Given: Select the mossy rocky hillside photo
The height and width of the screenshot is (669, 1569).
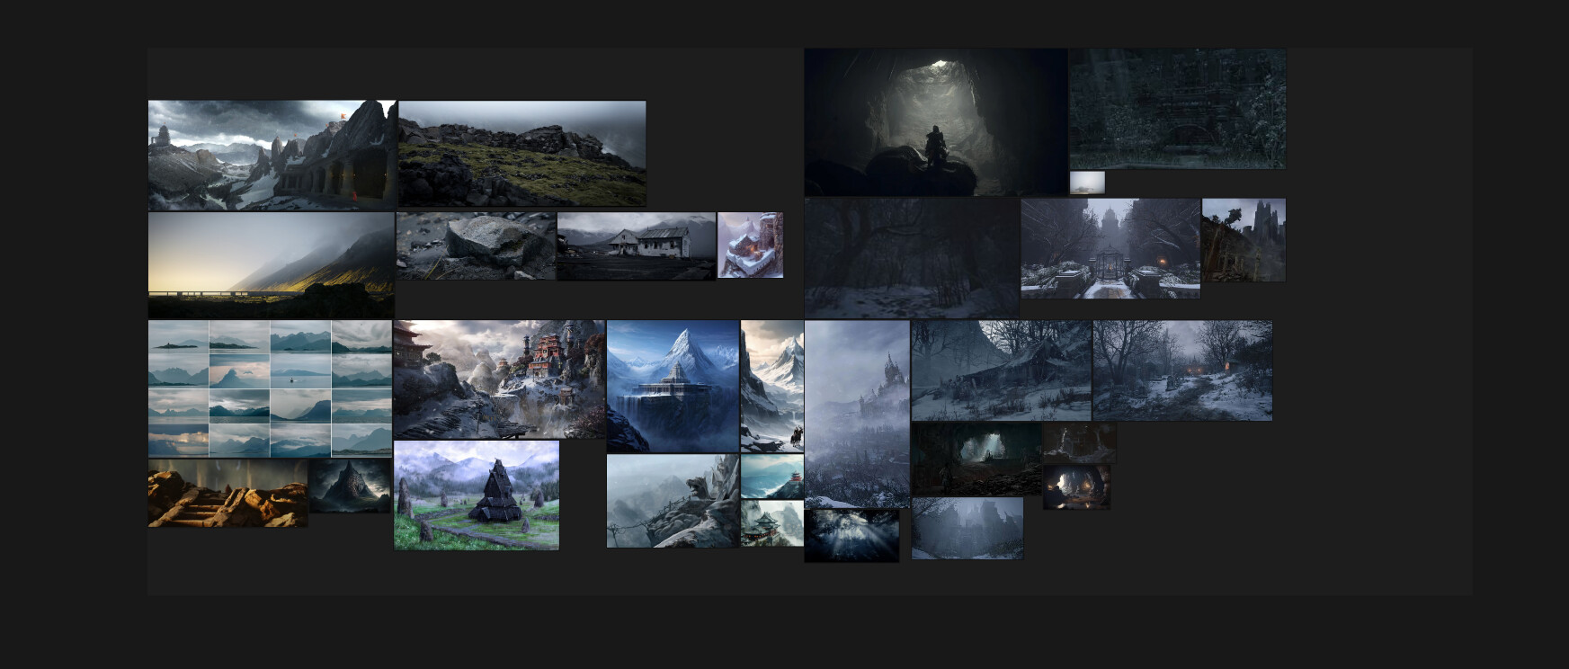Looking at the screenshot, I should (x=522, y=154).
